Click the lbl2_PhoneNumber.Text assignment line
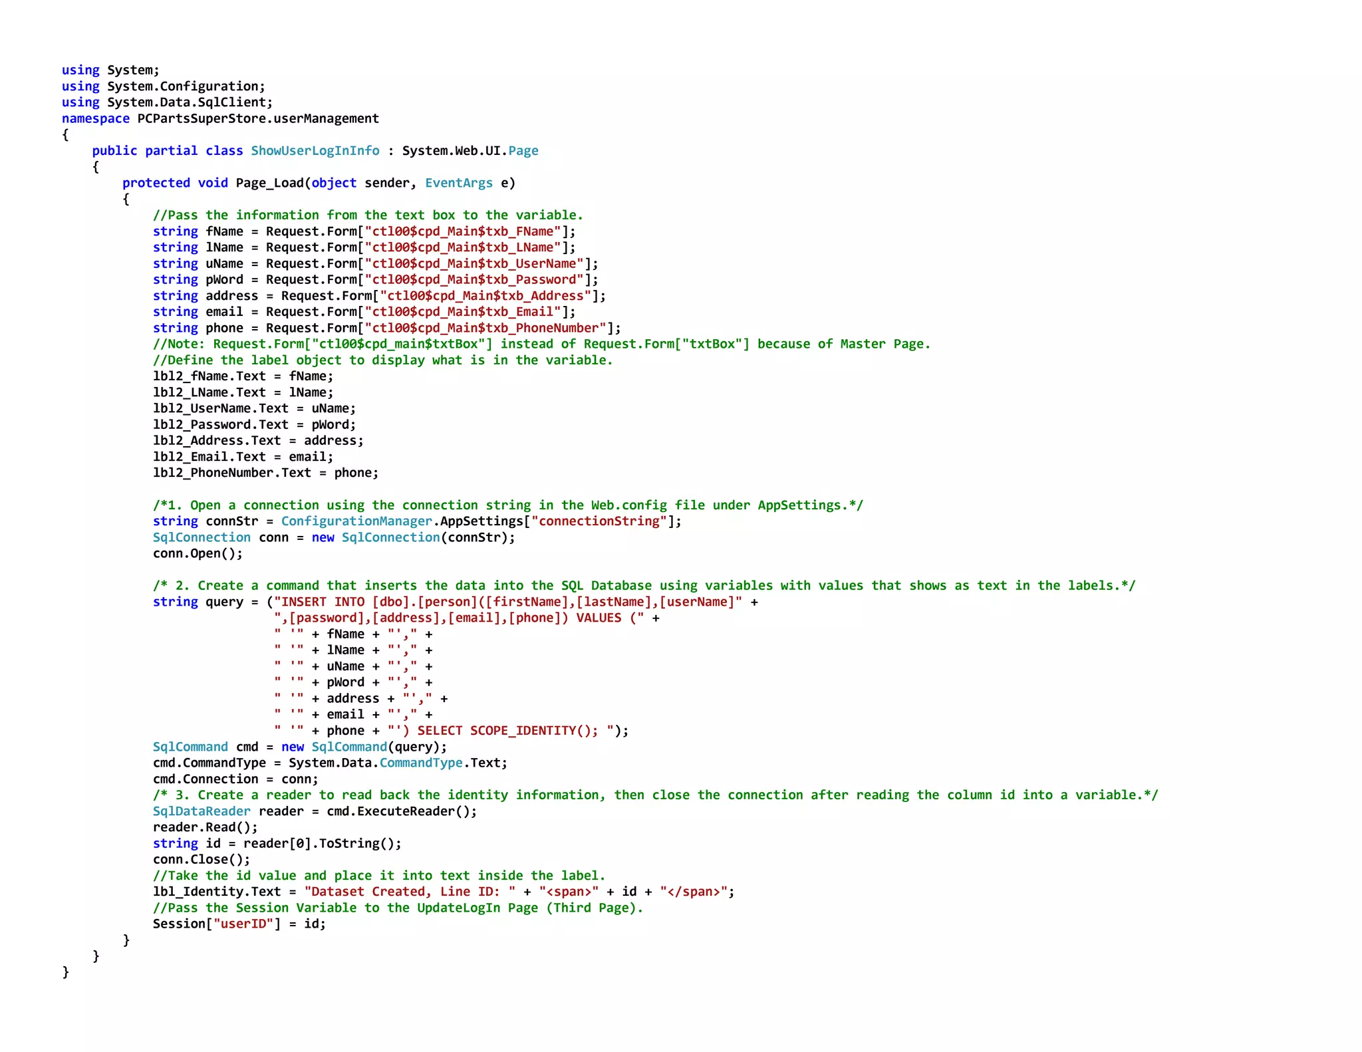Image resolution: width=1362 pixels, height=1052 pixels. 265,473
